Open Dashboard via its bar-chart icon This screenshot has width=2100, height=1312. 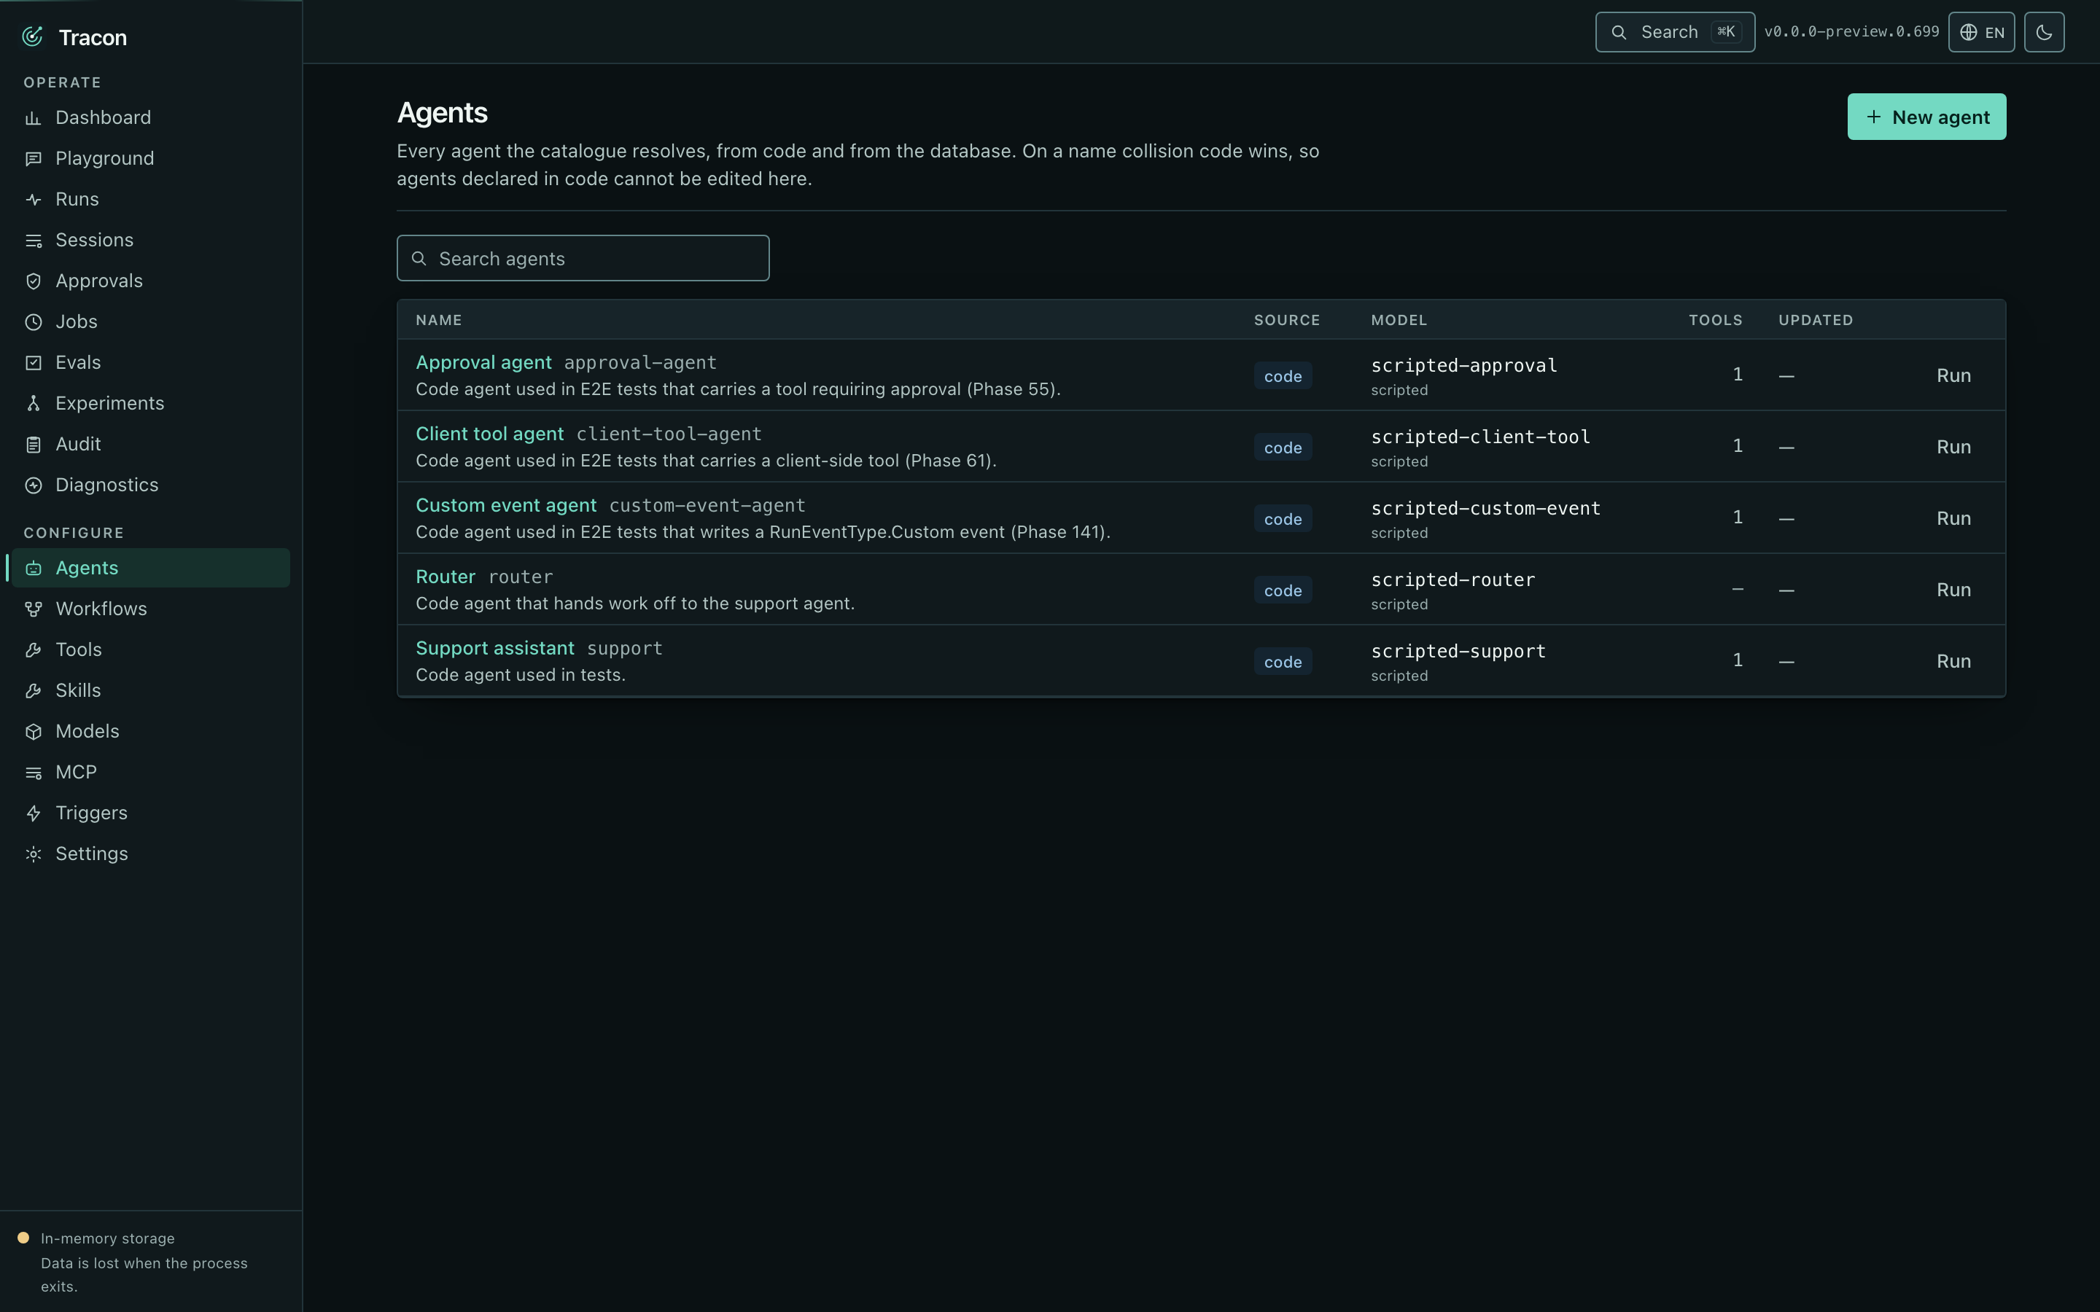[x=33, y=118]
